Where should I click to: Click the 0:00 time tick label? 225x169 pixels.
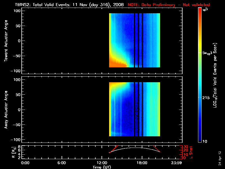25,163
